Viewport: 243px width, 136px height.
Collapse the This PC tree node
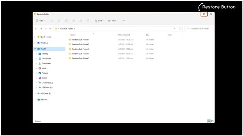click(x=35, y=49)
